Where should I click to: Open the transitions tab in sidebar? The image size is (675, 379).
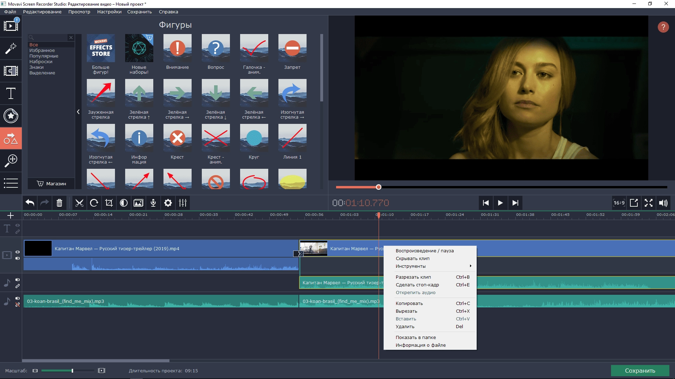pos(11,71)
